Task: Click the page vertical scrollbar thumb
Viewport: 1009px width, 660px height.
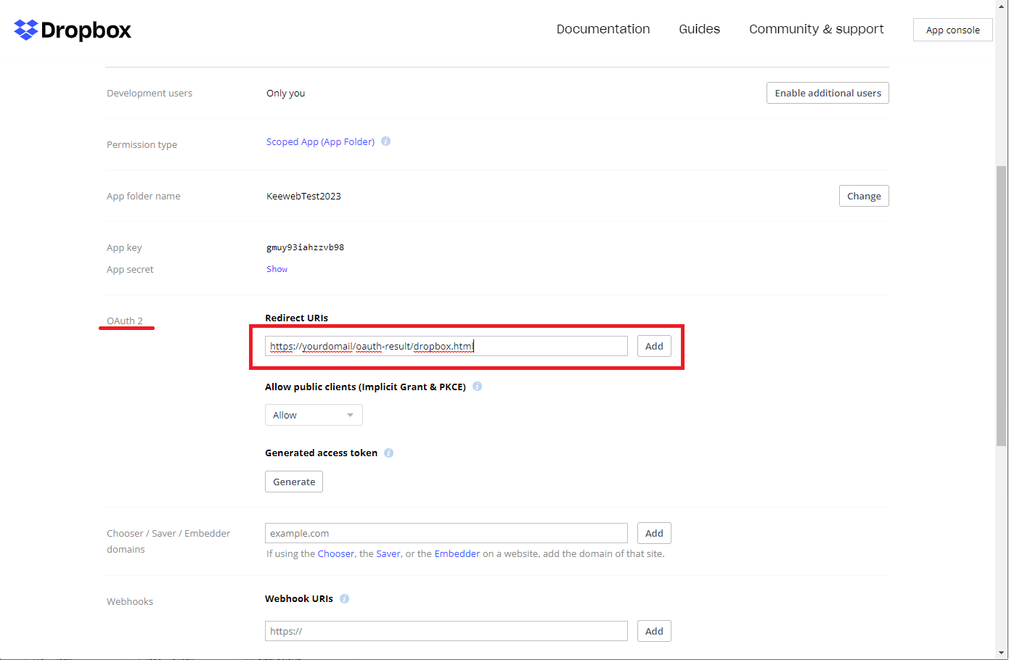Action: click(1002, 305)
